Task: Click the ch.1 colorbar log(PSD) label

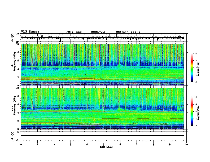Action: point(198,69)
